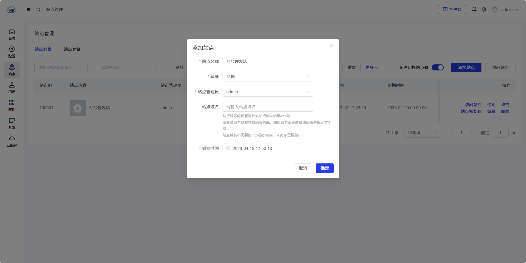Click the refresh icon in header
The height and width of the screenshot is (263, 526).
(x=38, y=10)
